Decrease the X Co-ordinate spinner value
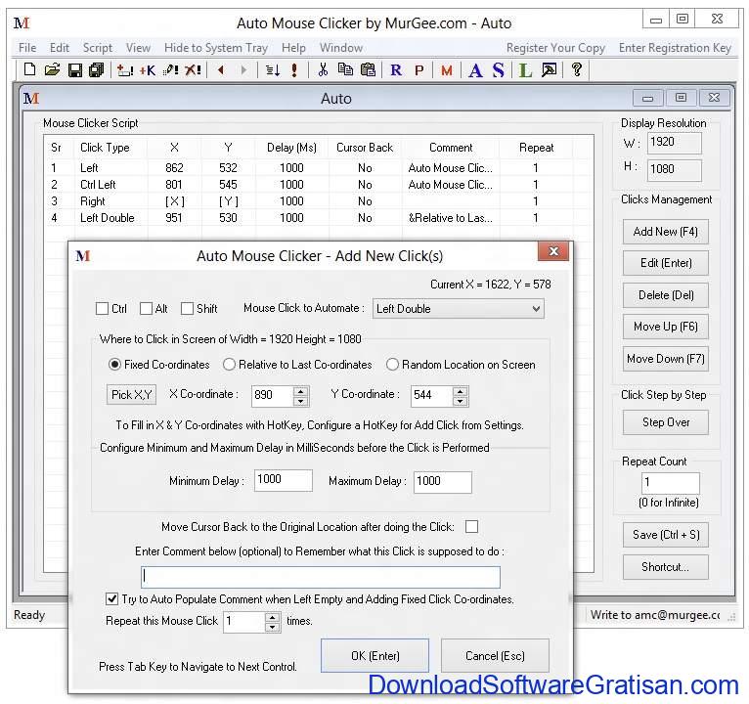This screenshot has height=704, width=749. pos(300,401)
